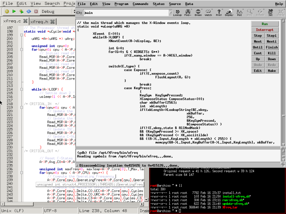Click the Step button
Screen dimensions: 286x214
[258, 35]
